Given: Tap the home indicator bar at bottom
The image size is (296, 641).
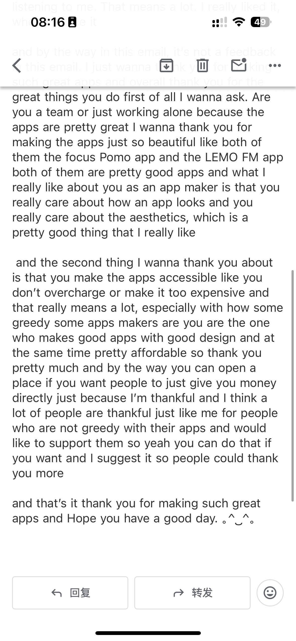Looking at the screenshot, I should [x=148, y=633].
